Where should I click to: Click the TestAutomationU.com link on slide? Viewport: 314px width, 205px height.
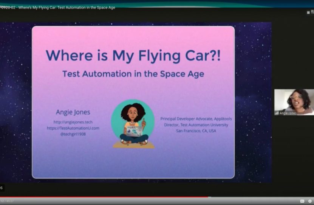pyautogui.click(x=73, y=128)
